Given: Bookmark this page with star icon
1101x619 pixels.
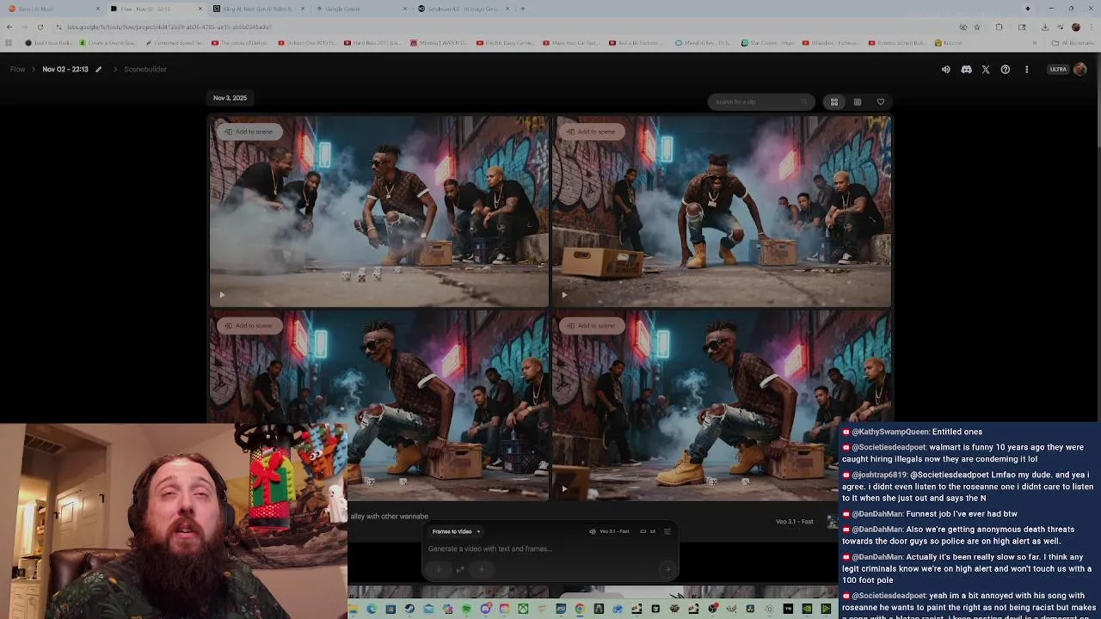Looking at the screenshot, I should [x=976, y=27].
